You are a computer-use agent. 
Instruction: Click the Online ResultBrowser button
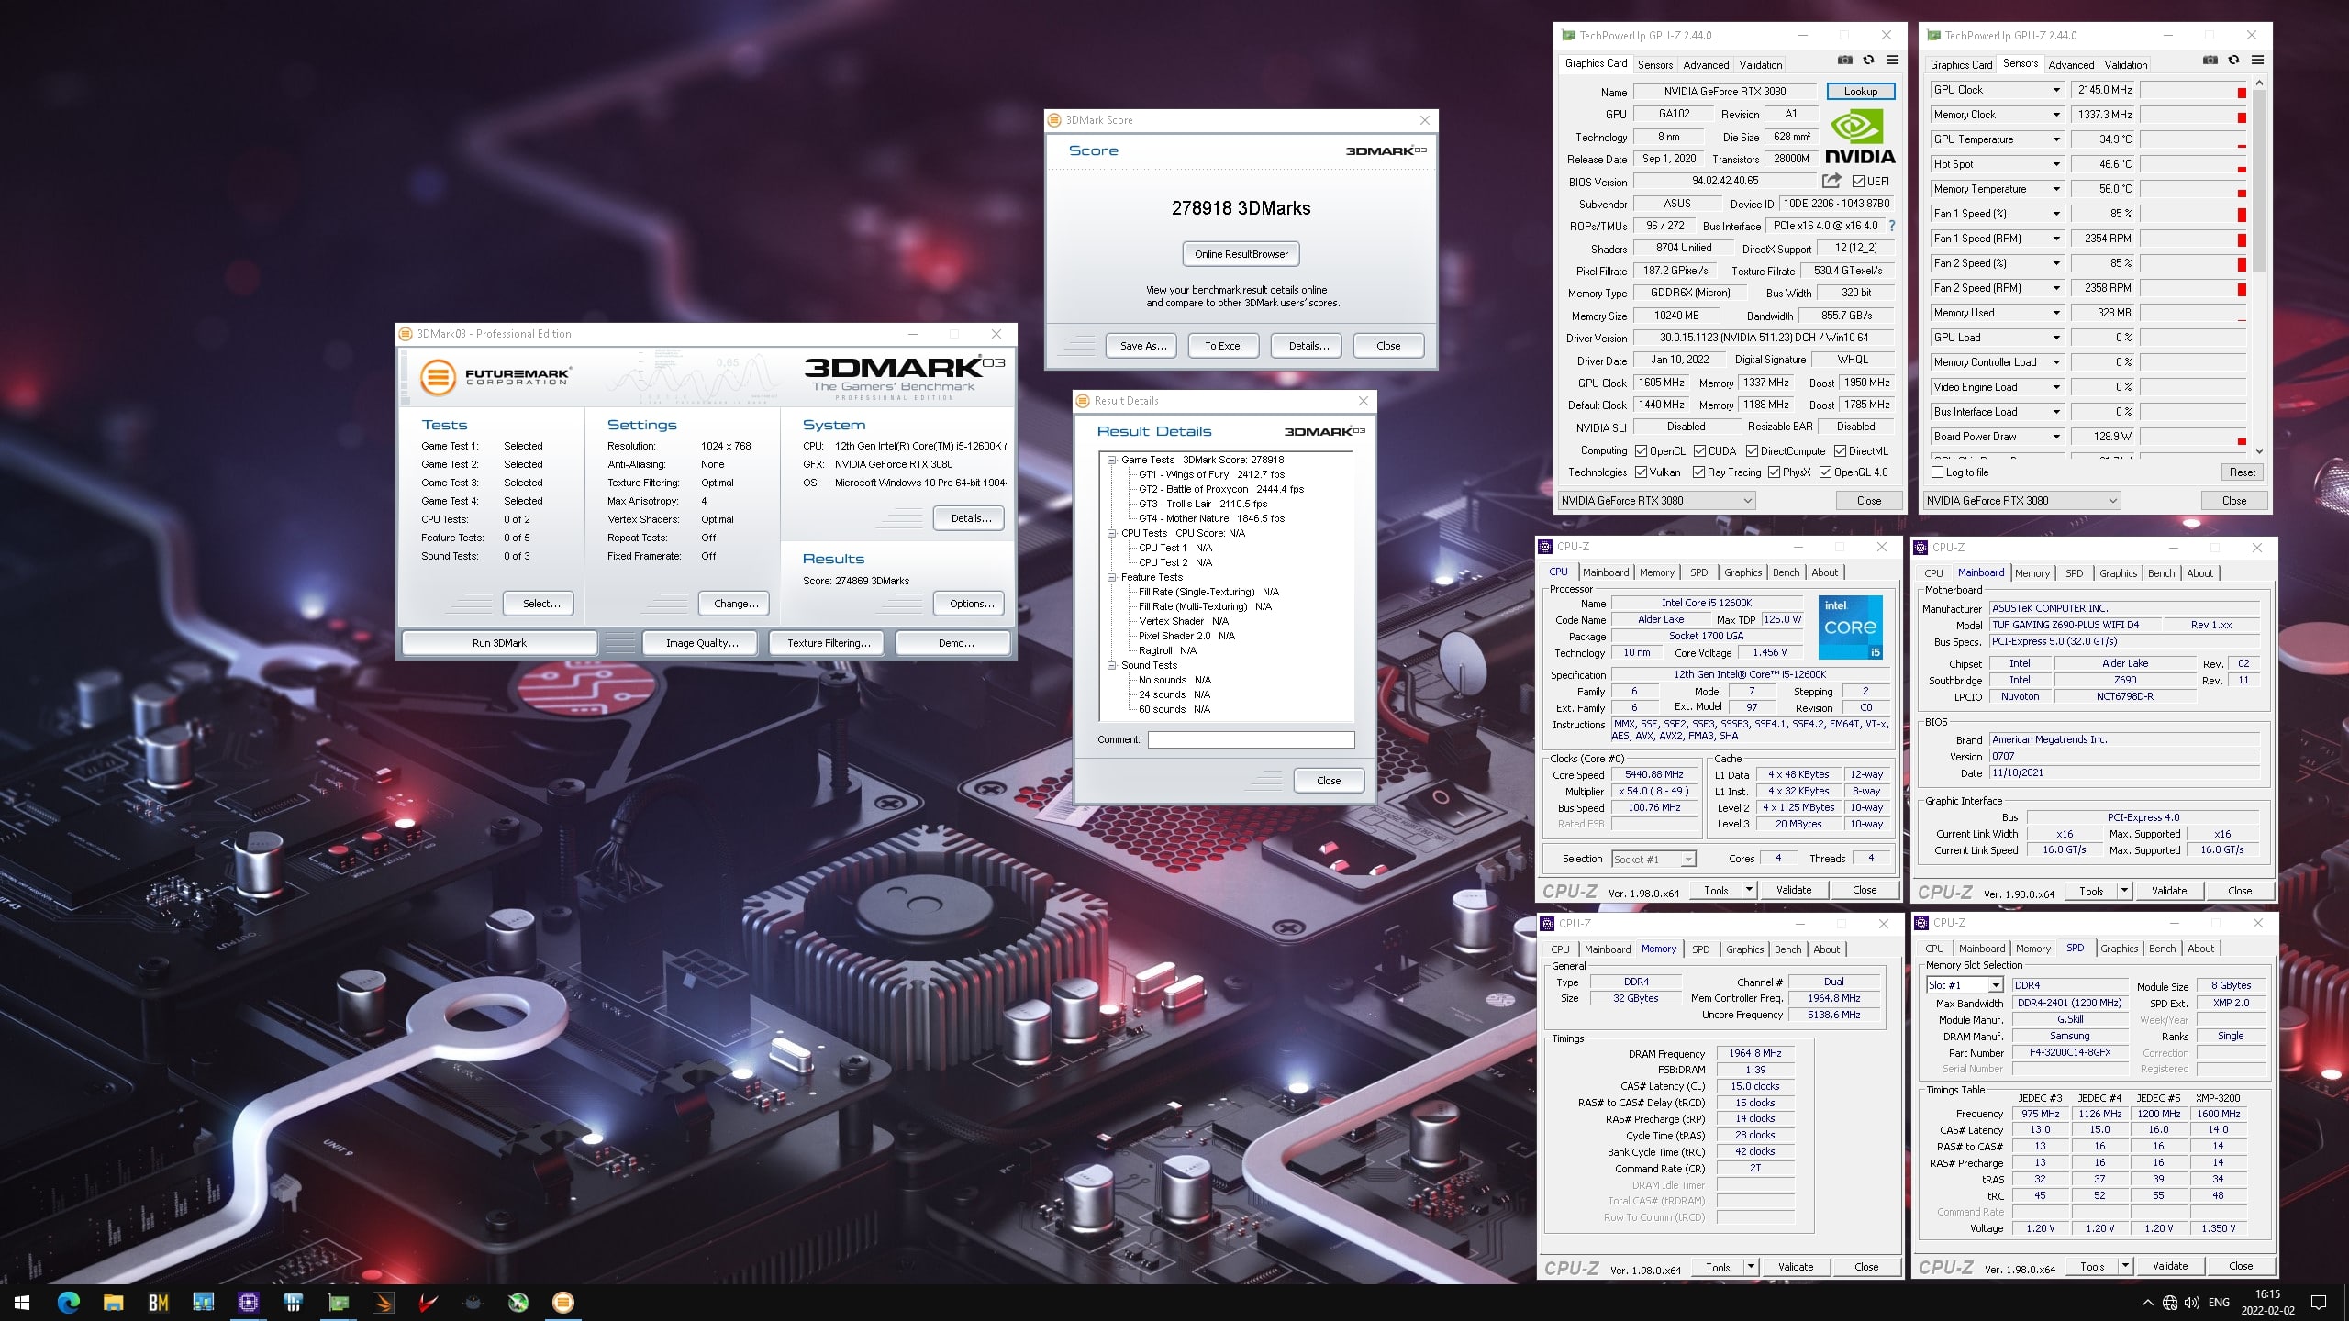click(1241, 254)
